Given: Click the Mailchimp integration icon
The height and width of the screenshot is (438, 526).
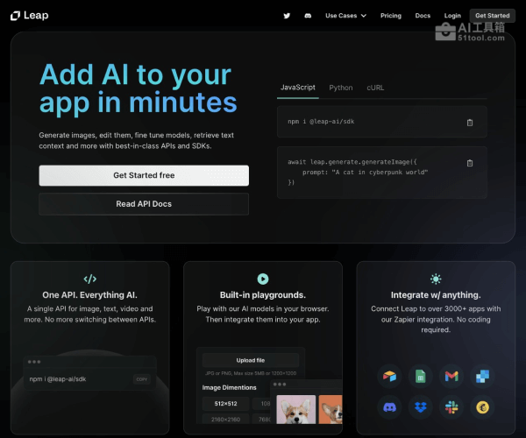Looking at the screenshot, I should click(483, 407).
